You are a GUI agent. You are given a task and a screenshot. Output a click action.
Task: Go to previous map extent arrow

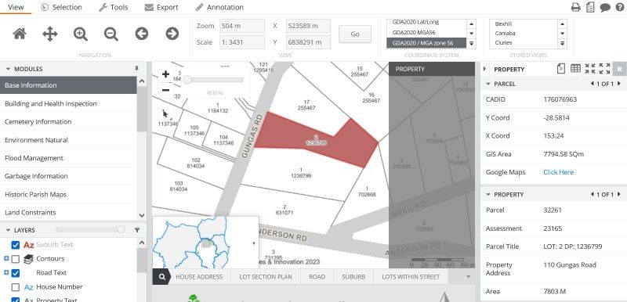142,34
